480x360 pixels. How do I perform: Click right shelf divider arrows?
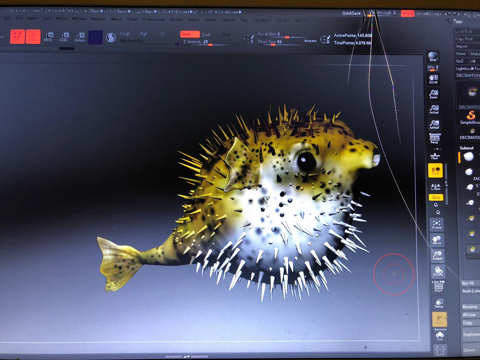446,184
